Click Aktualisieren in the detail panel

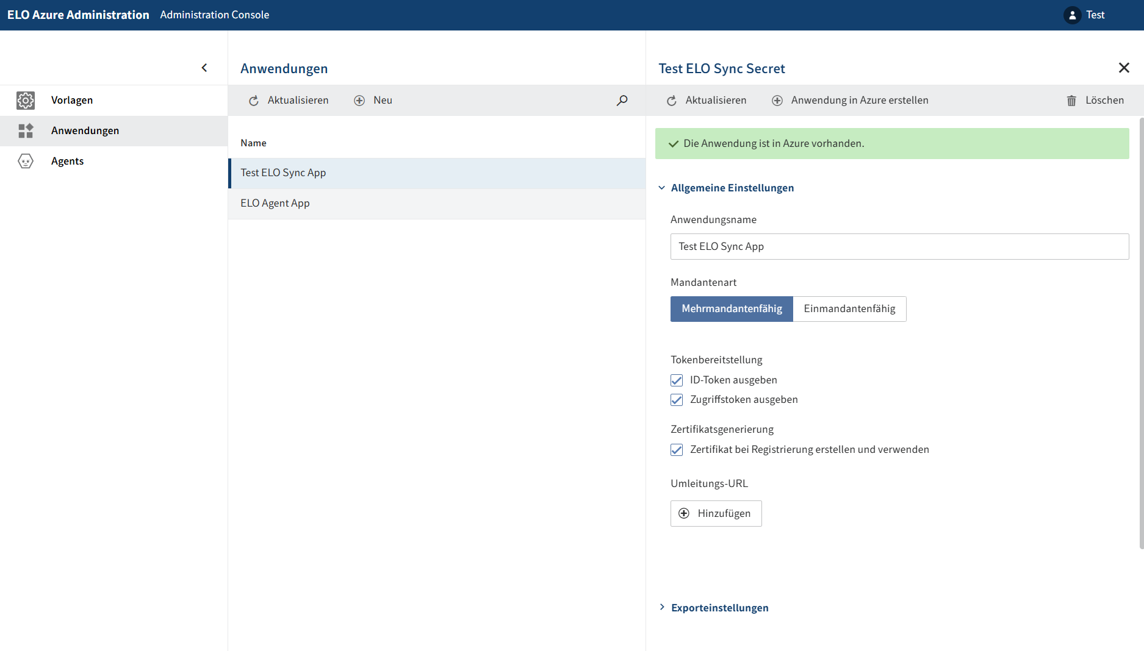[x=707, y=101]
